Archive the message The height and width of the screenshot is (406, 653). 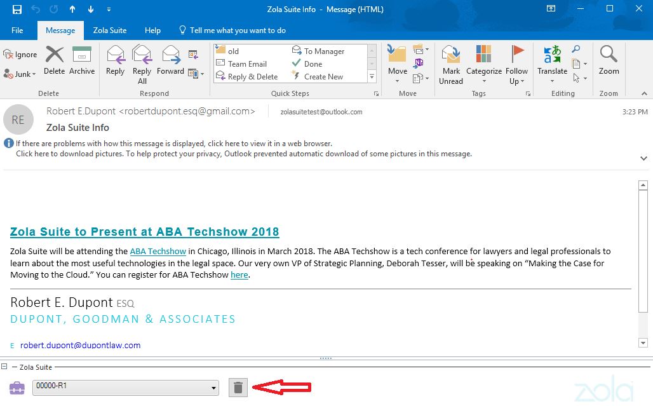tap(81, 61)
